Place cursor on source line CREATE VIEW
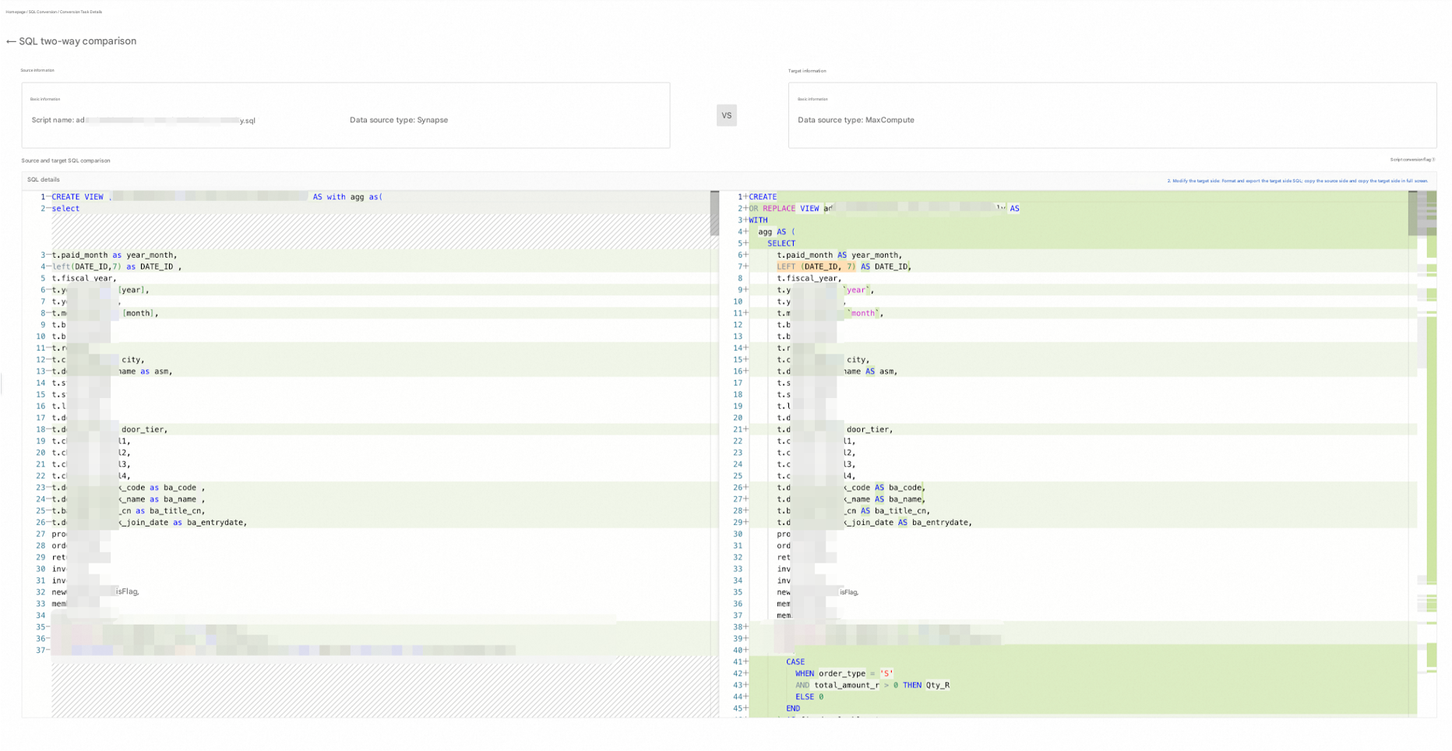 pos(78,197)
